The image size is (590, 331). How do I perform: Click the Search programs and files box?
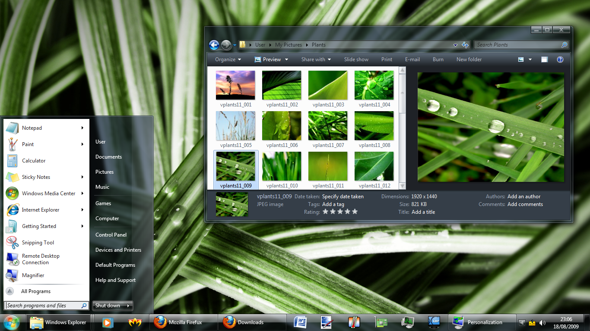coord(47,306)
